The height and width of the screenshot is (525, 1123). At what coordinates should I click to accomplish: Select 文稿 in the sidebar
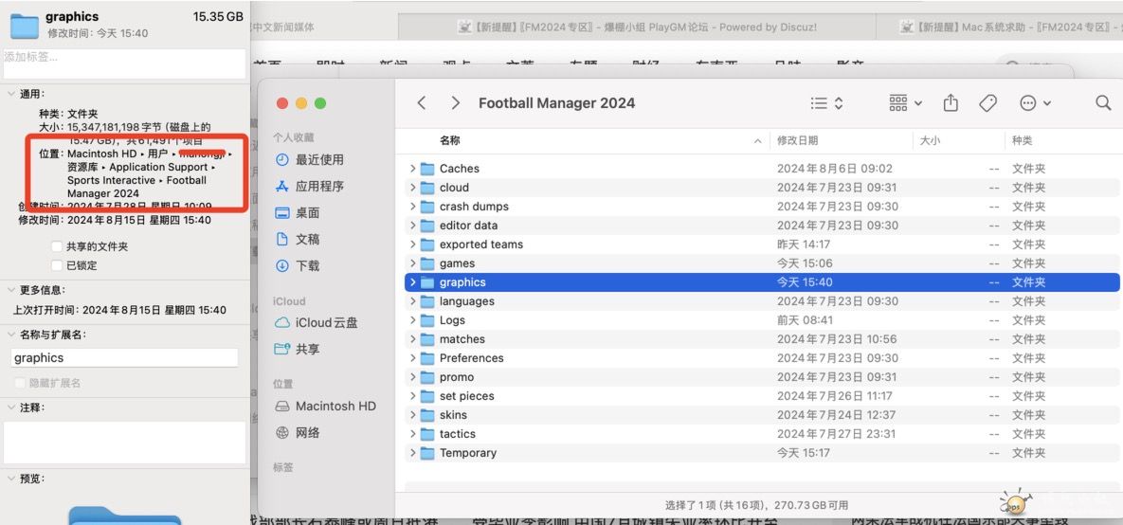tap(298, 239)
